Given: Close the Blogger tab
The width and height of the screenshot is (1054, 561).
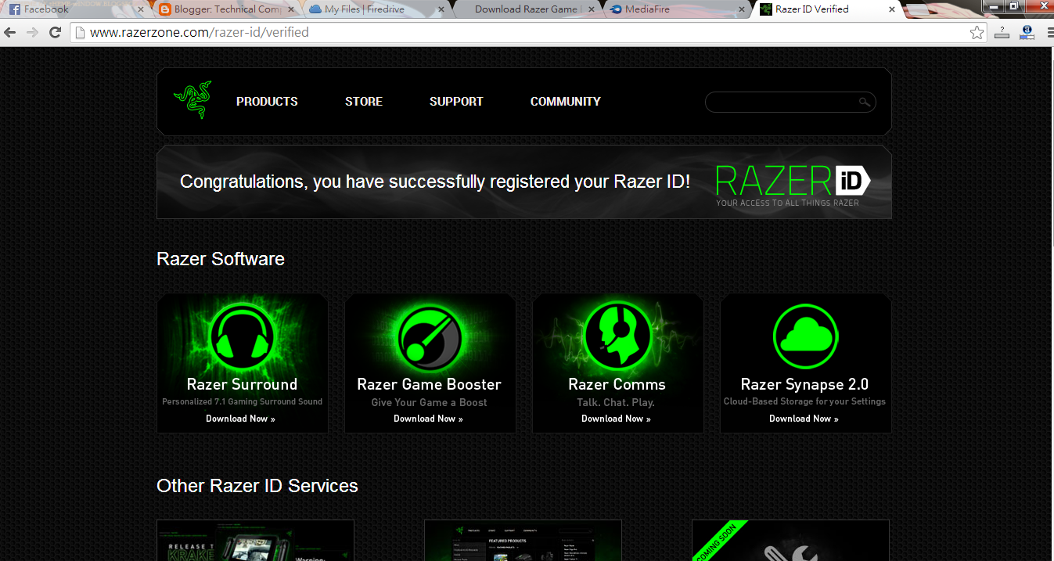Looking at the screenshot, I should [x=291, y=10].
